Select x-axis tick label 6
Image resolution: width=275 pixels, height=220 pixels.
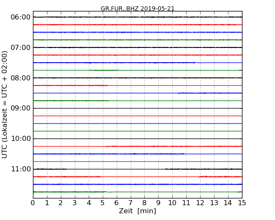(116, 203)
